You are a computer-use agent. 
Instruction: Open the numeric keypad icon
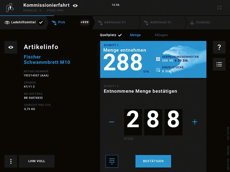pyautogui.click(x=112, y=161)
